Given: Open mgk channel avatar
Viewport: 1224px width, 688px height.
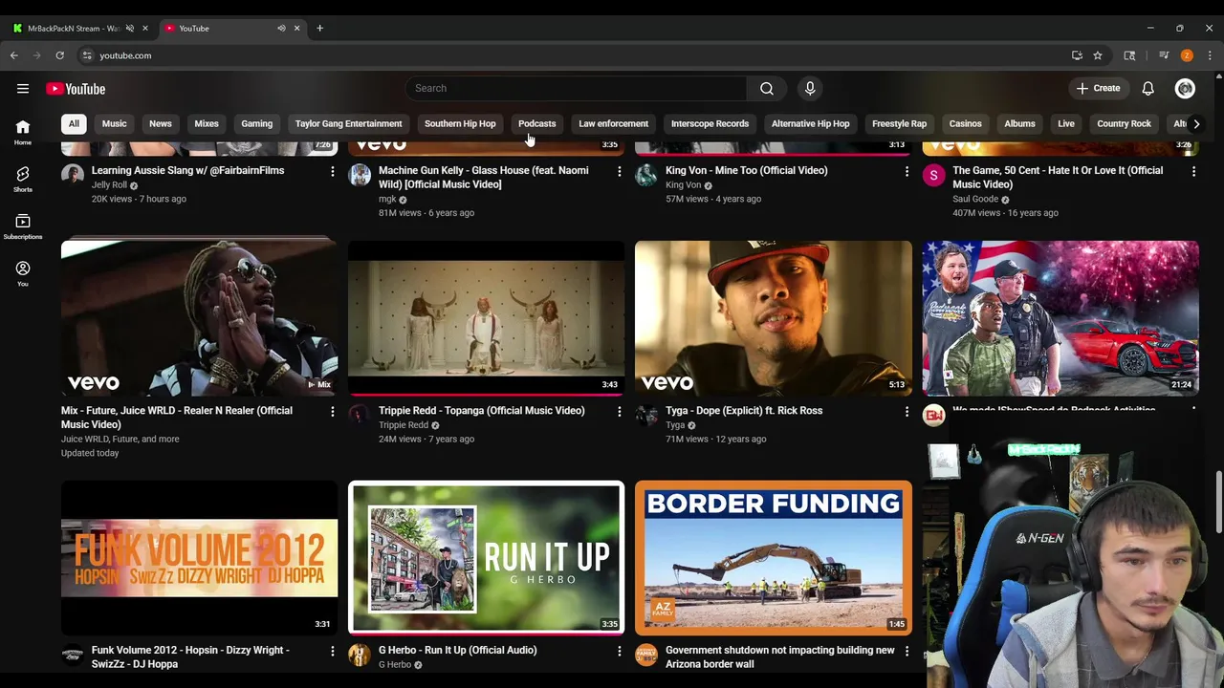Looking at the screenshot, I should (360, 175).
